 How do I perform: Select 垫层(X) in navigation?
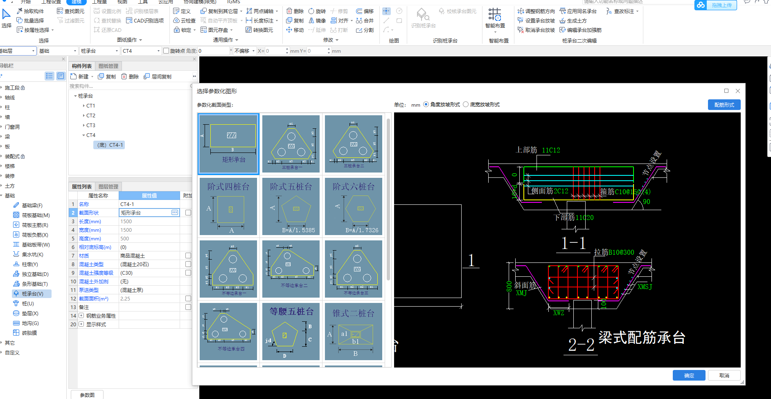point(26,313)
